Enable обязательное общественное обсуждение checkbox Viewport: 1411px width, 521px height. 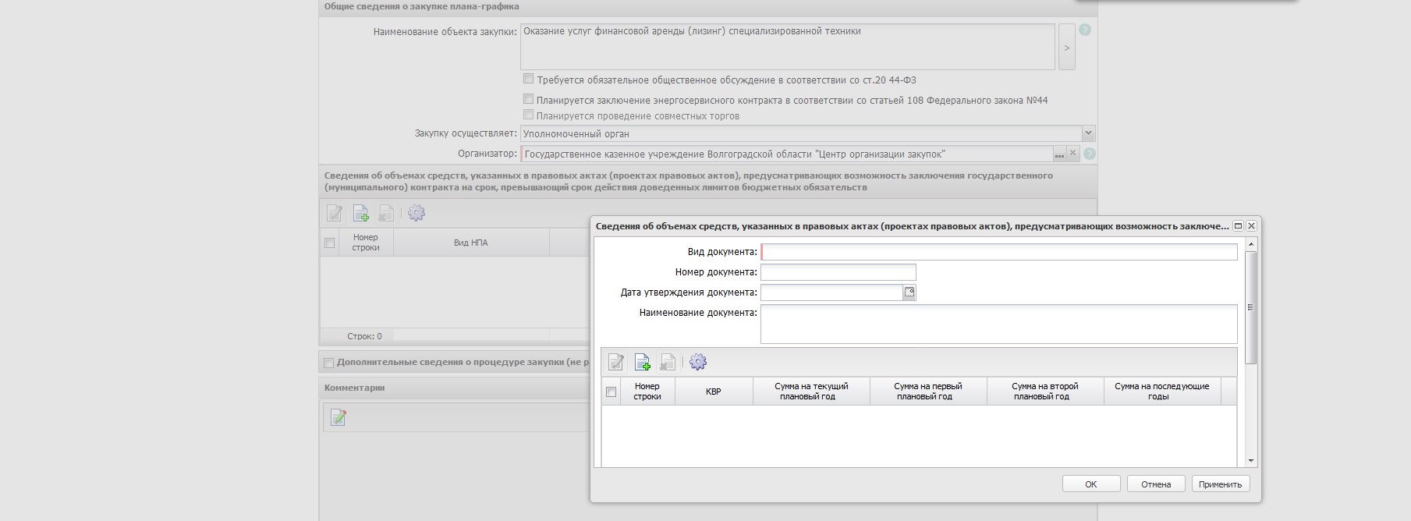[x=529, y=79]
